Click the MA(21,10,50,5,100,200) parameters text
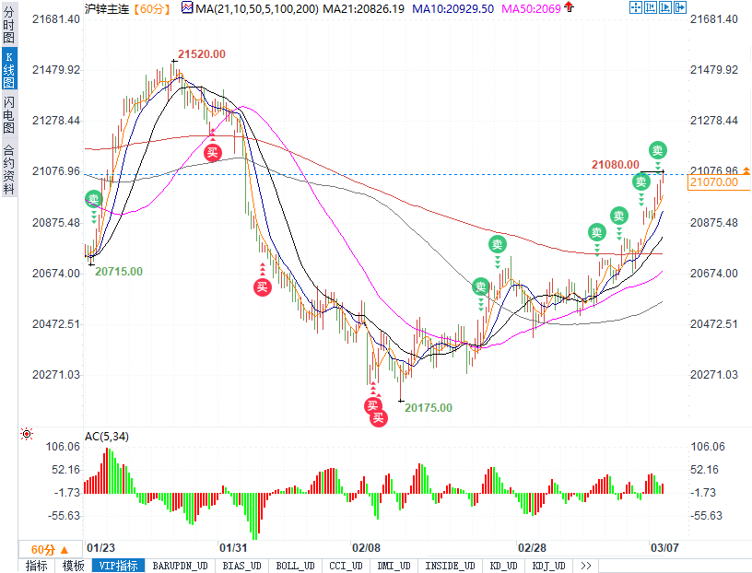Screen dimensions: 752x573 [257, 8]
